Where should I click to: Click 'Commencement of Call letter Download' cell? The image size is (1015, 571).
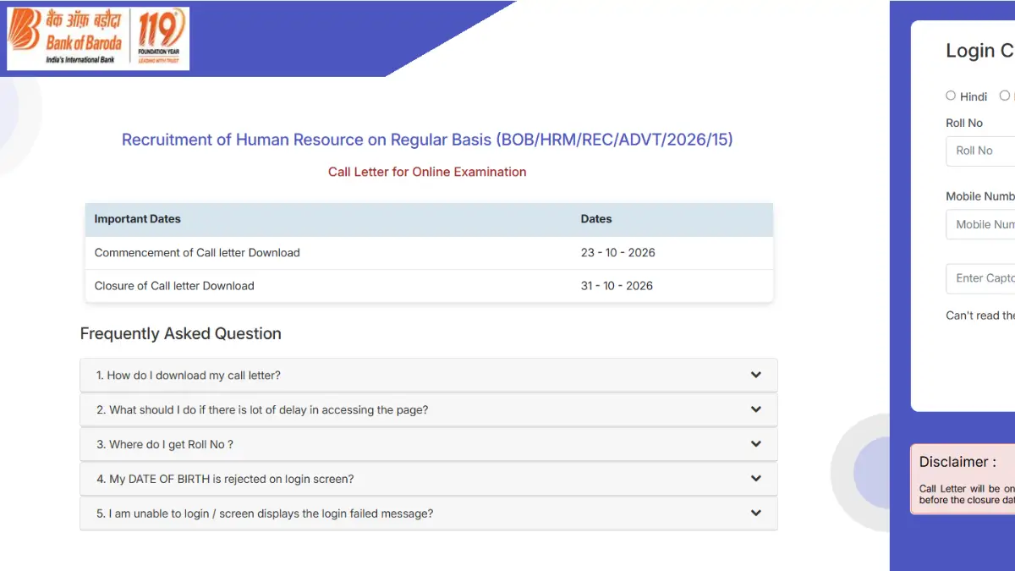click(197, 252)
